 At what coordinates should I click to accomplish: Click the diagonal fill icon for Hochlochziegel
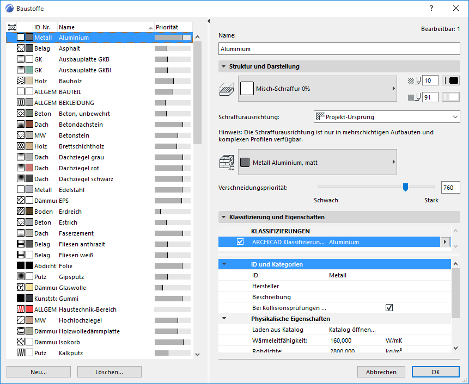[21, 320]
